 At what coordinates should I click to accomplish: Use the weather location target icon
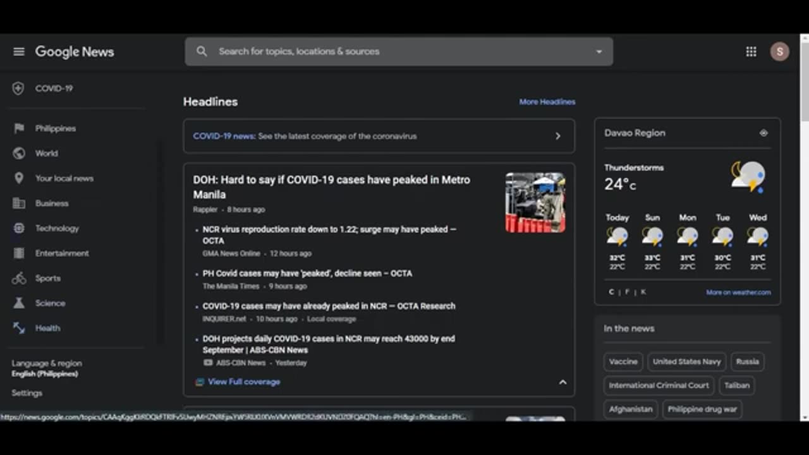click(x=763, y=133)
